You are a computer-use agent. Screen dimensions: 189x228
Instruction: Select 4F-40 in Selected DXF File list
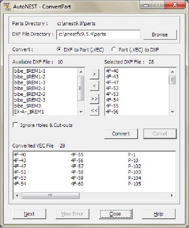[112, 71]
